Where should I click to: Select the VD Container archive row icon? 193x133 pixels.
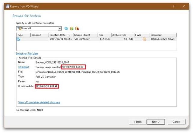[18, 39]
